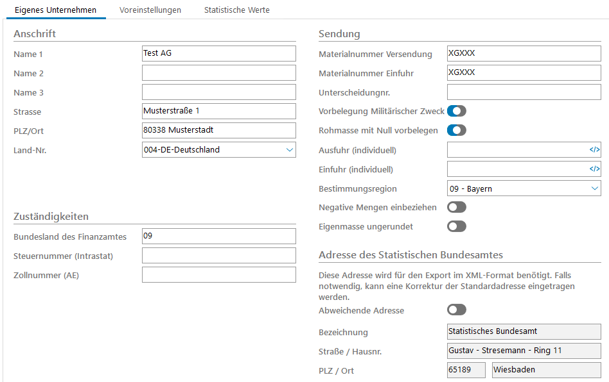609x382 pixels.
Task: Focus the Unterscheidungnr. input field
Action: click(x=524, y=92)
